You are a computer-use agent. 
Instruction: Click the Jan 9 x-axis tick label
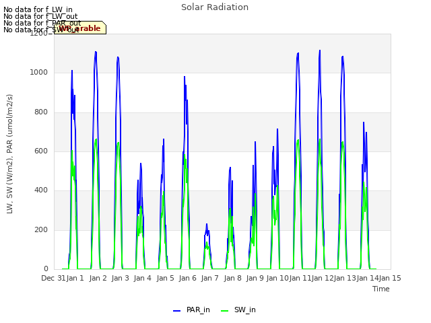(255, 278)
